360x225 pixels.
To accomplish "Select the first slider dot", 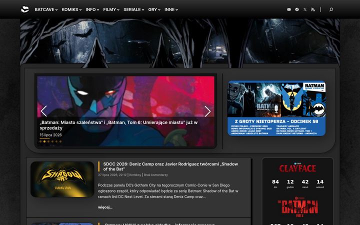I will [x=40, y=141].
